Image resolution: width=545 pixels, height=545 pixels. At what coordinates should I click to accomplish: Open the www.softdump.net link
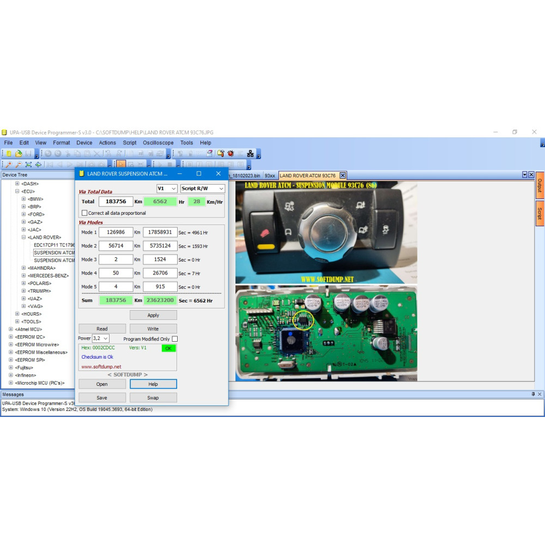(101, 367)
